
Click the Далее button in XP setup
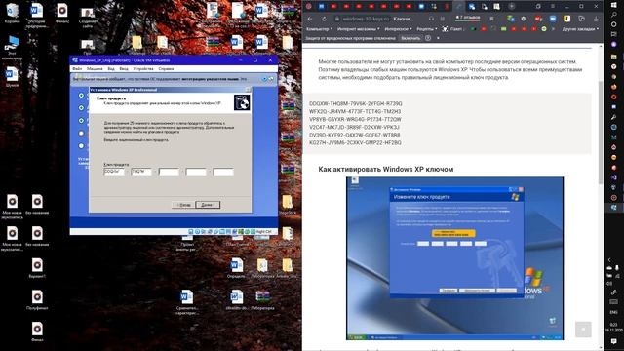208,205
